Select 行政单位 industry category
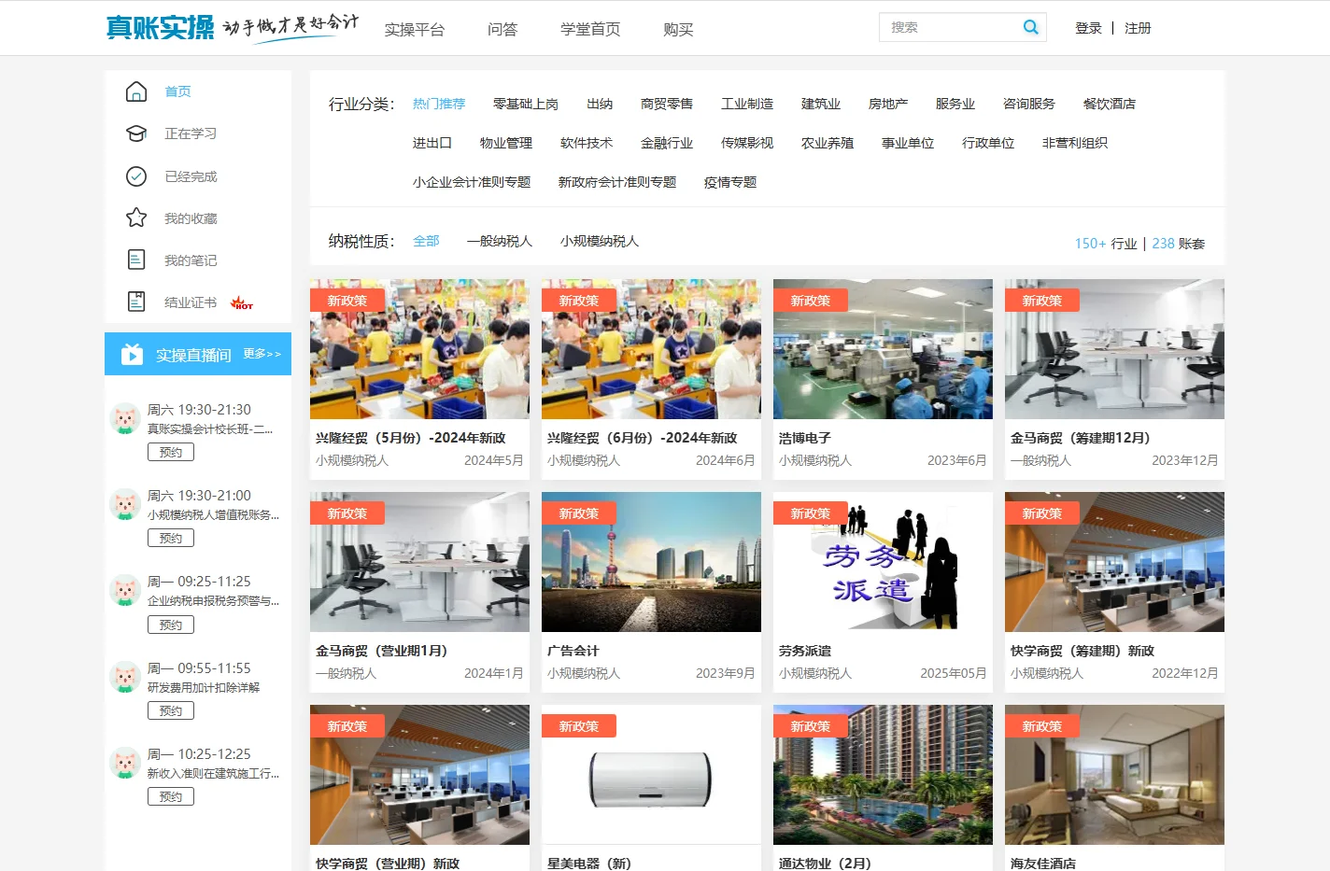1330x871 pixels. tap(988, 143)
